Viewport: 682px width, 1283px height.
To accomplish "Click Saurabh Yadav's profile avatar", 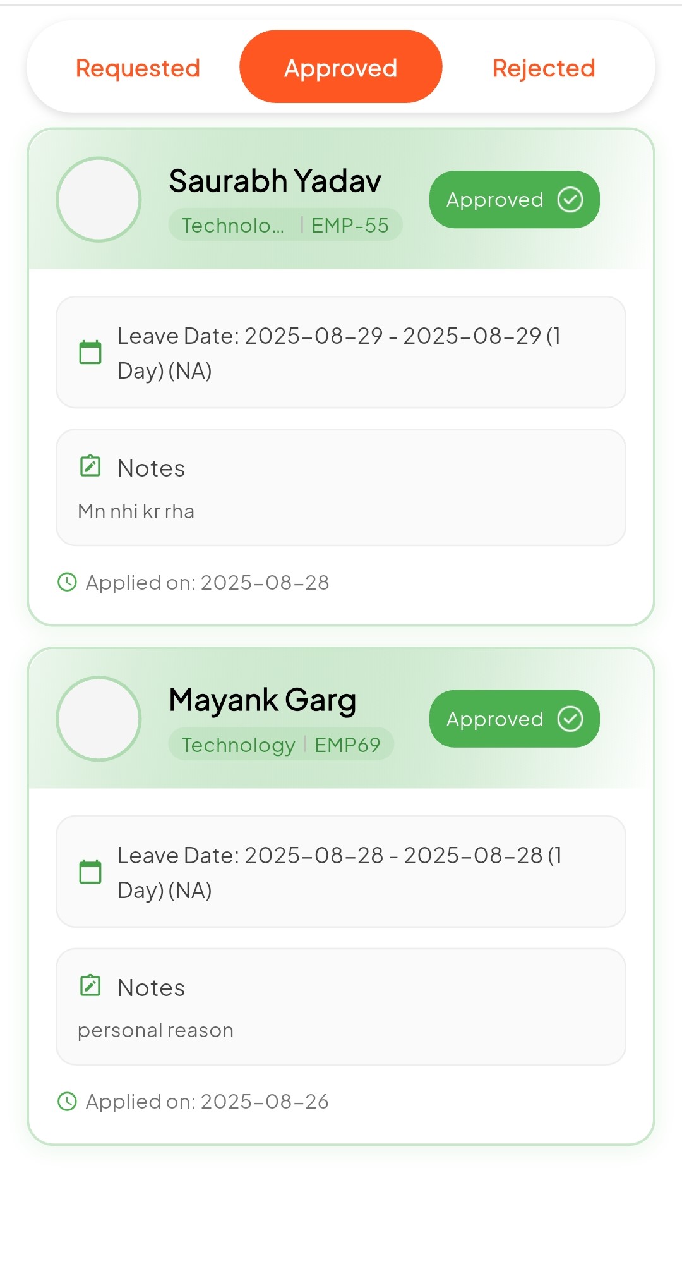I will (99, 200).
